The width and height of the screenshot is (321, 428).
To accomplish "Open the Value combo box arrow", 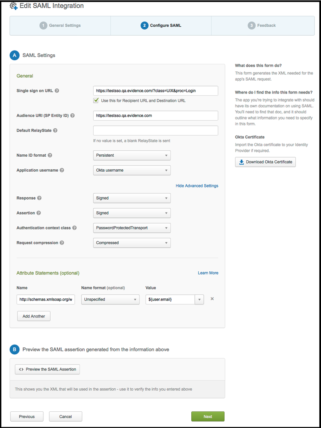I will click(199, 299).
